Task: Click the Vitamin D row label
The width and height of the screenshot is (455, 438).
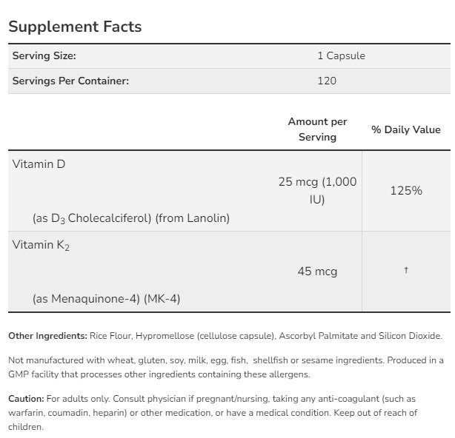Action: pyautogui.click(x=39, y=164)
